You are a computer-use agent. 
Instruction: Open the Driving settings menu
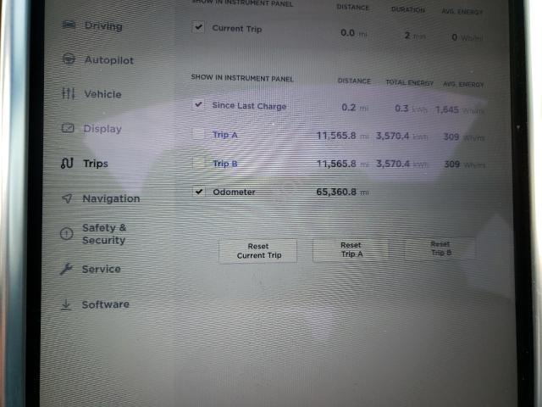(x=92, y=25)
